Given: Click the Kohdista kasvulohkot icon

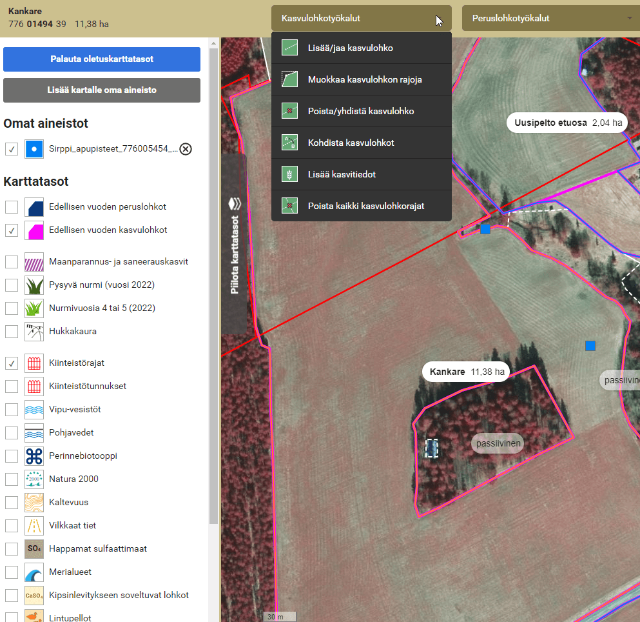Looking at the screenshot, I should [x=289, y=143].
